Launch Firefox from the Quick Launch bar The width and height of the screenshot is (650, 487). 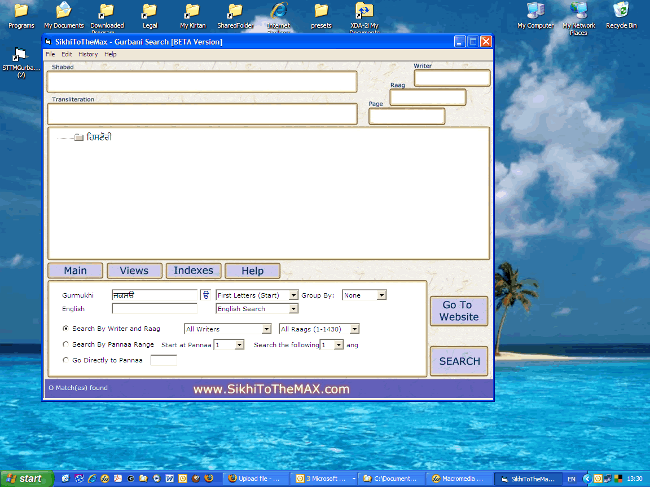point(209,479)
